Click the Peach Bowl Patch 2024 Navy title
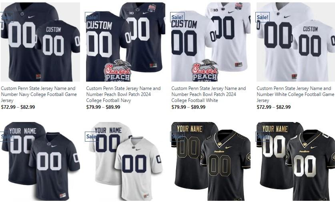The image size is (335, 202). [124, 94]
